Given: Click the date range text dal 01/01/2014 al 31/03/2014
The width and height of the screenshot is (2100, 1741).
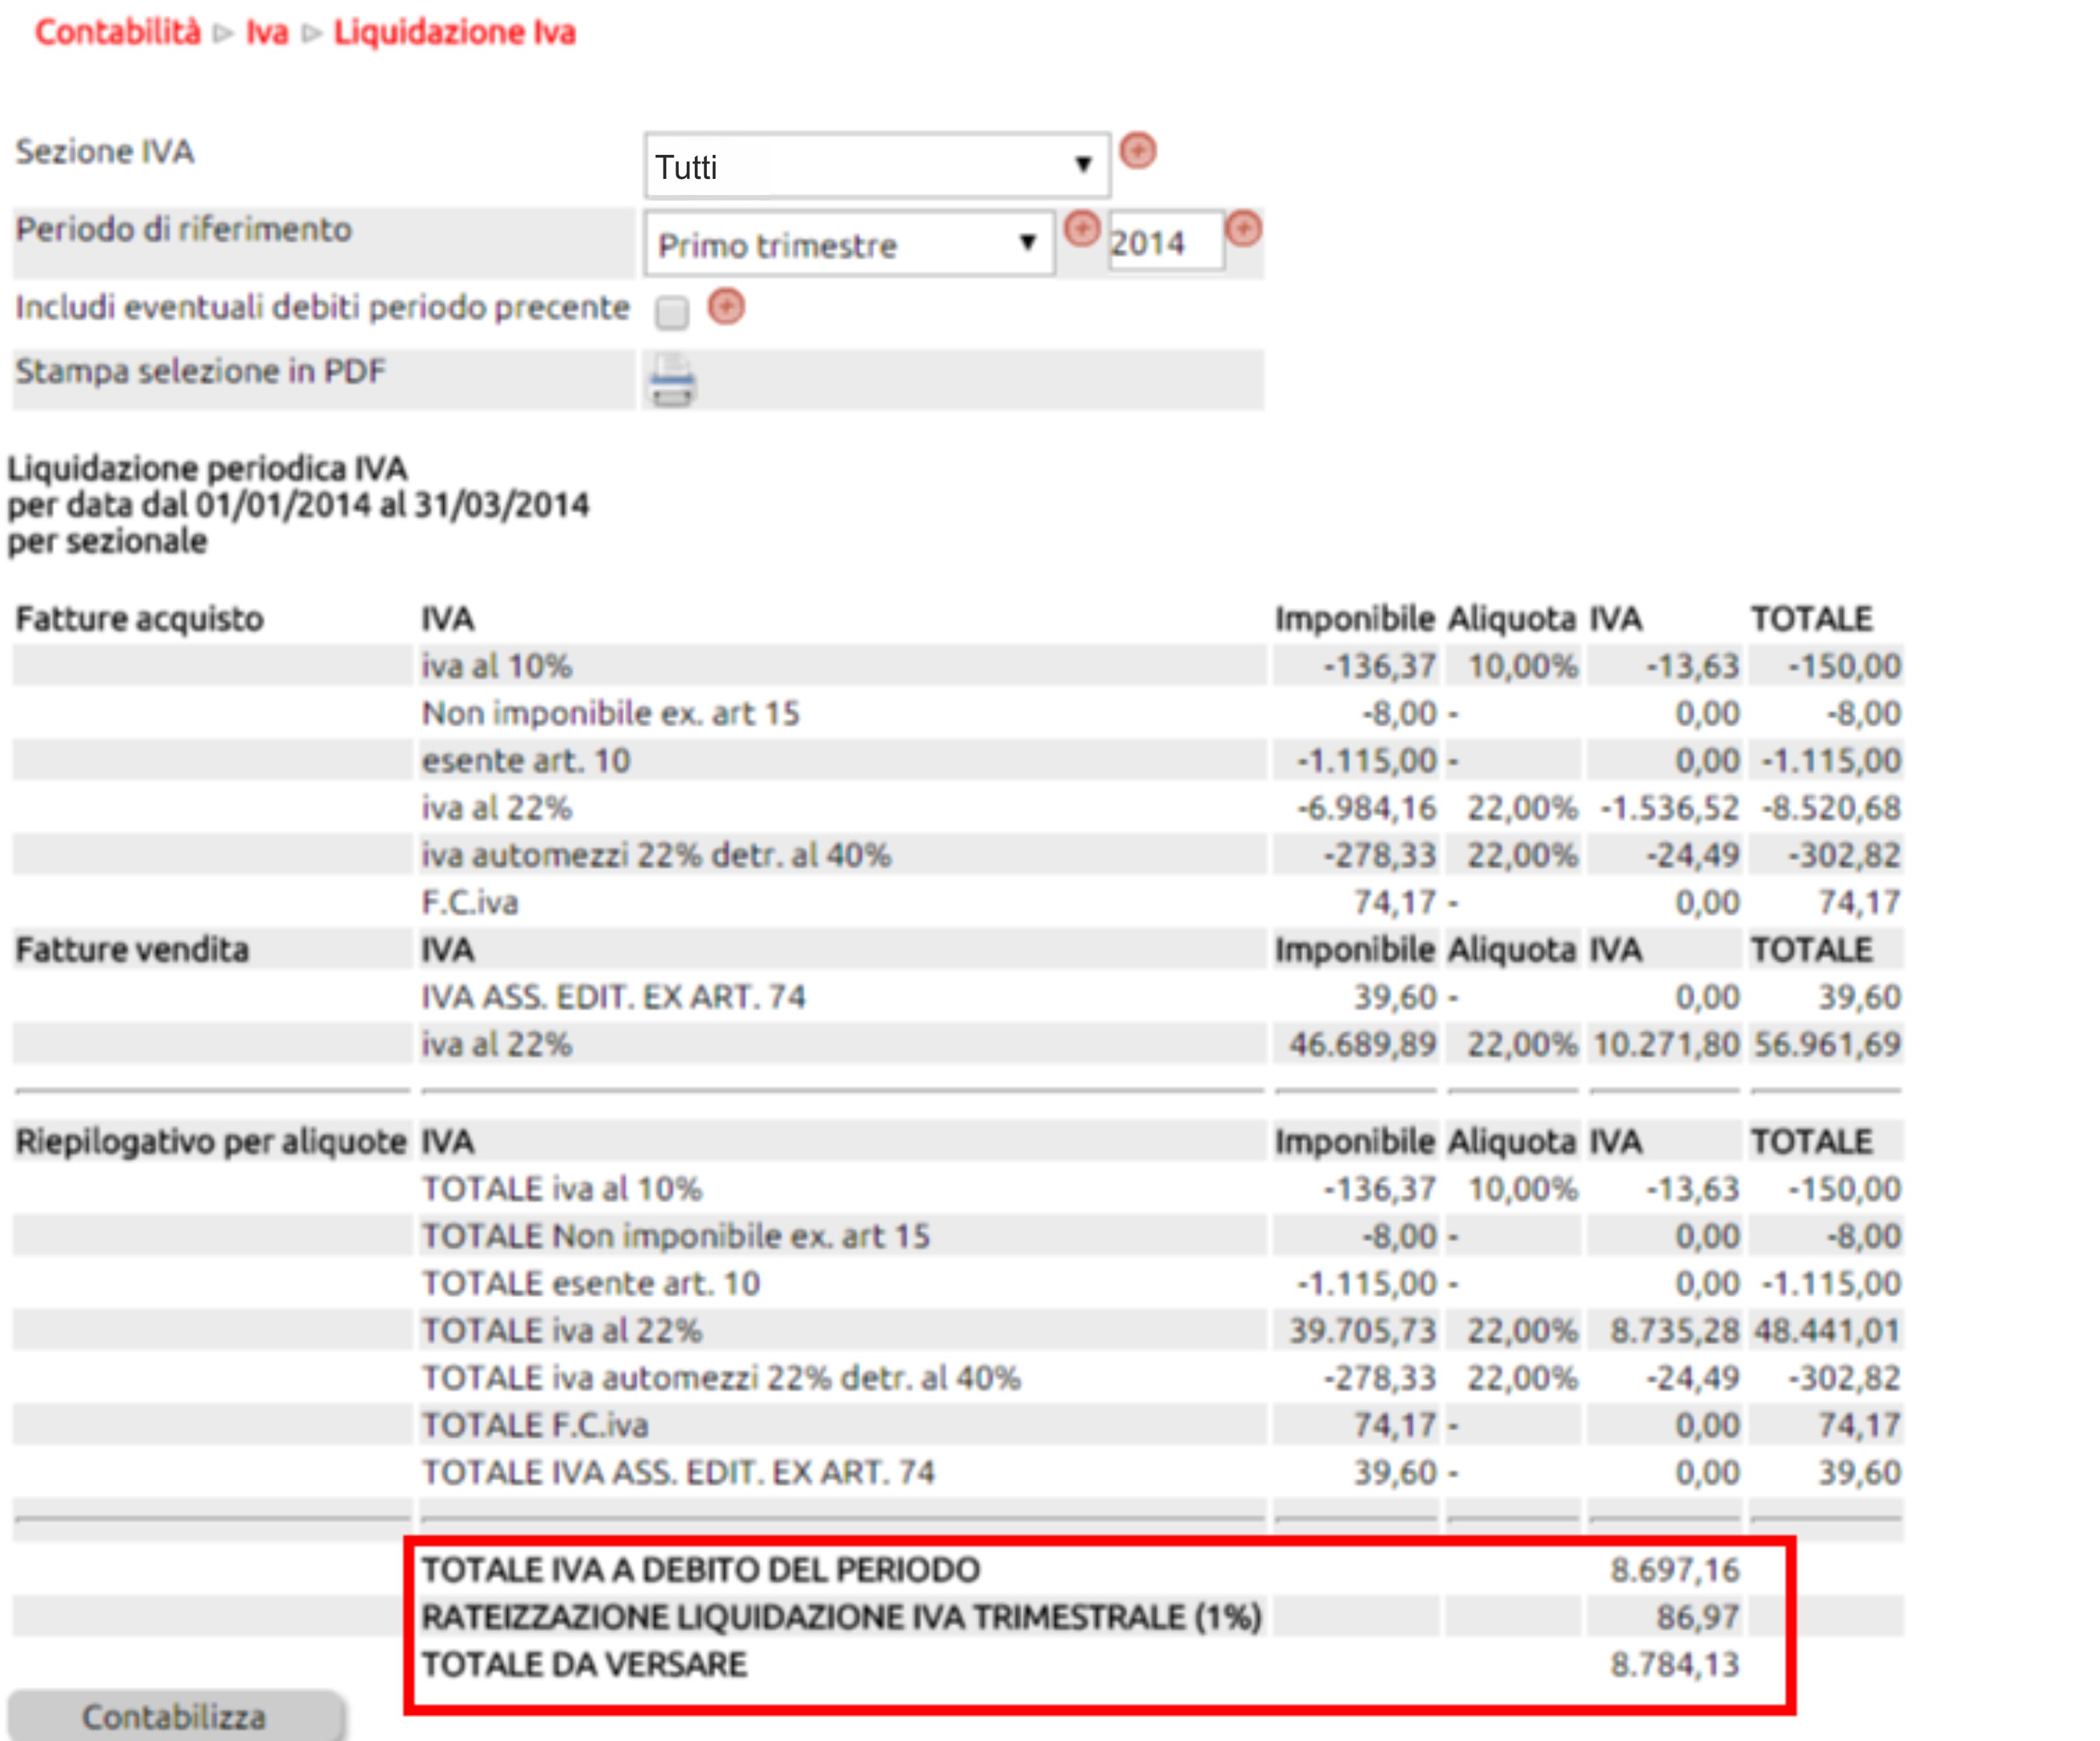Looking at the screenshot, I should [x=366, y=505].
